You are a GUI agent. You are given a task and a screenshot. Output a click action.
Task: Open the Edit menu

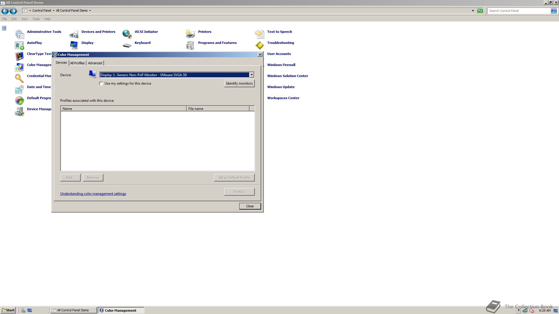[x=14, y=19]
